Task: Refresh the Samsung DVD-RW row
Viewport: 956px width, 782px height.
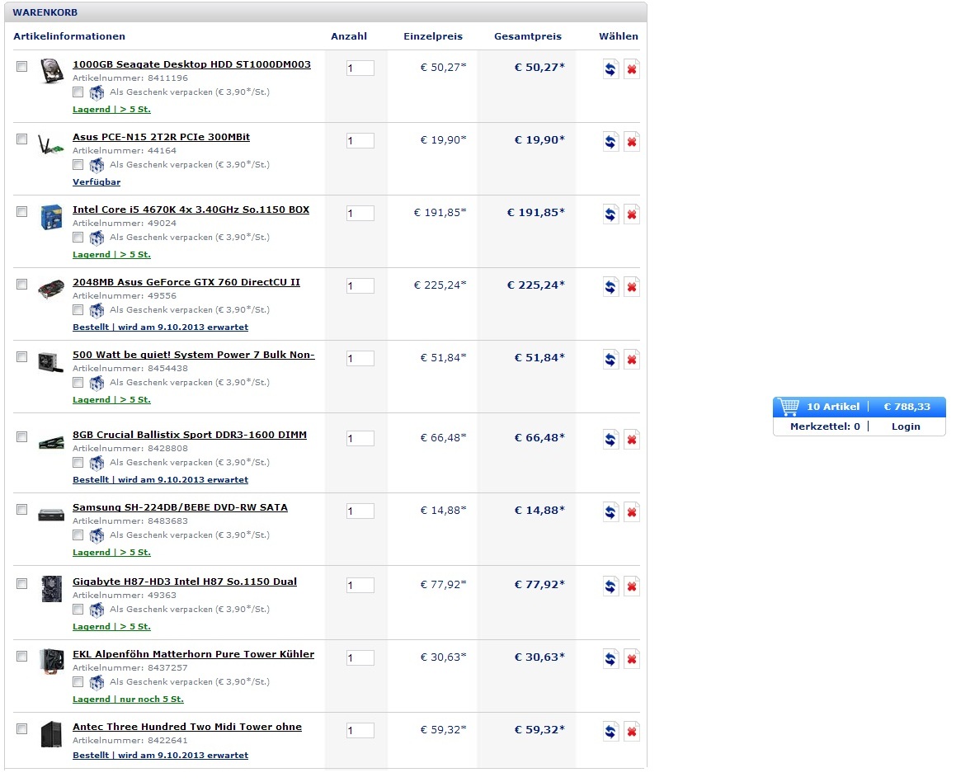Action: (x=610, y=512)
